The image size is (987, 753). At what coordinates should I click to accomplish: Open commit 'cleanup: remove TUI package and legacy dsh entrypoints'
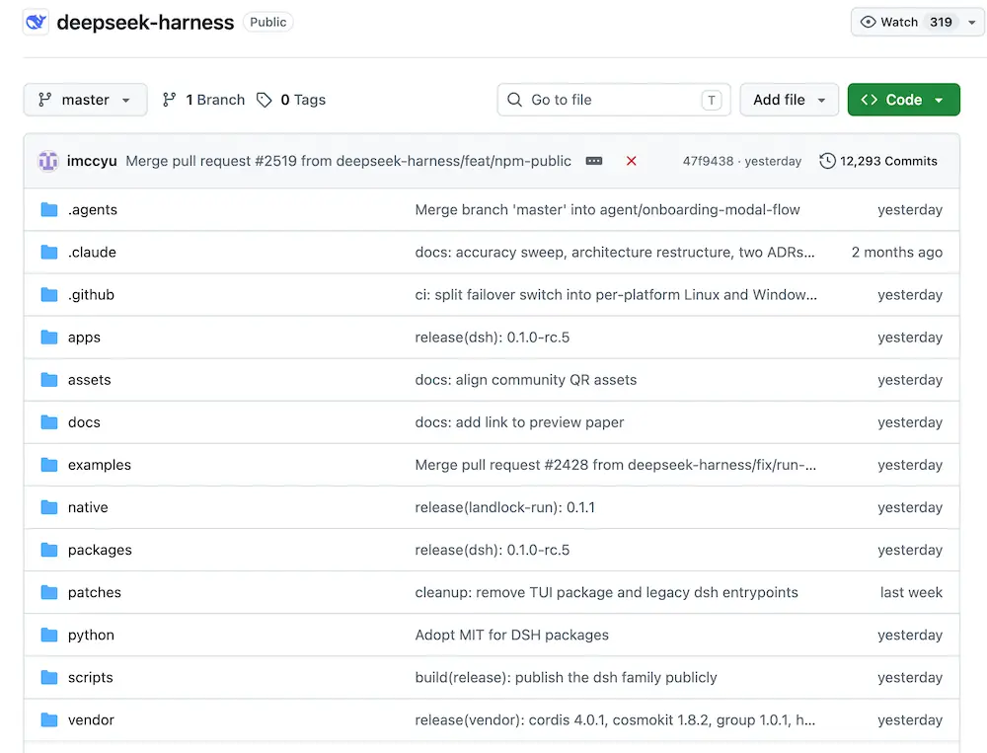pos(606,592)
